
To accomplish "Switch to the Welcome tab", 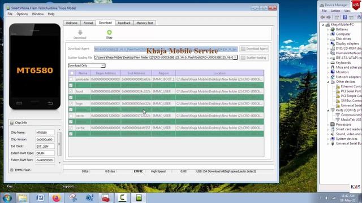I will [x=72, y=23].
